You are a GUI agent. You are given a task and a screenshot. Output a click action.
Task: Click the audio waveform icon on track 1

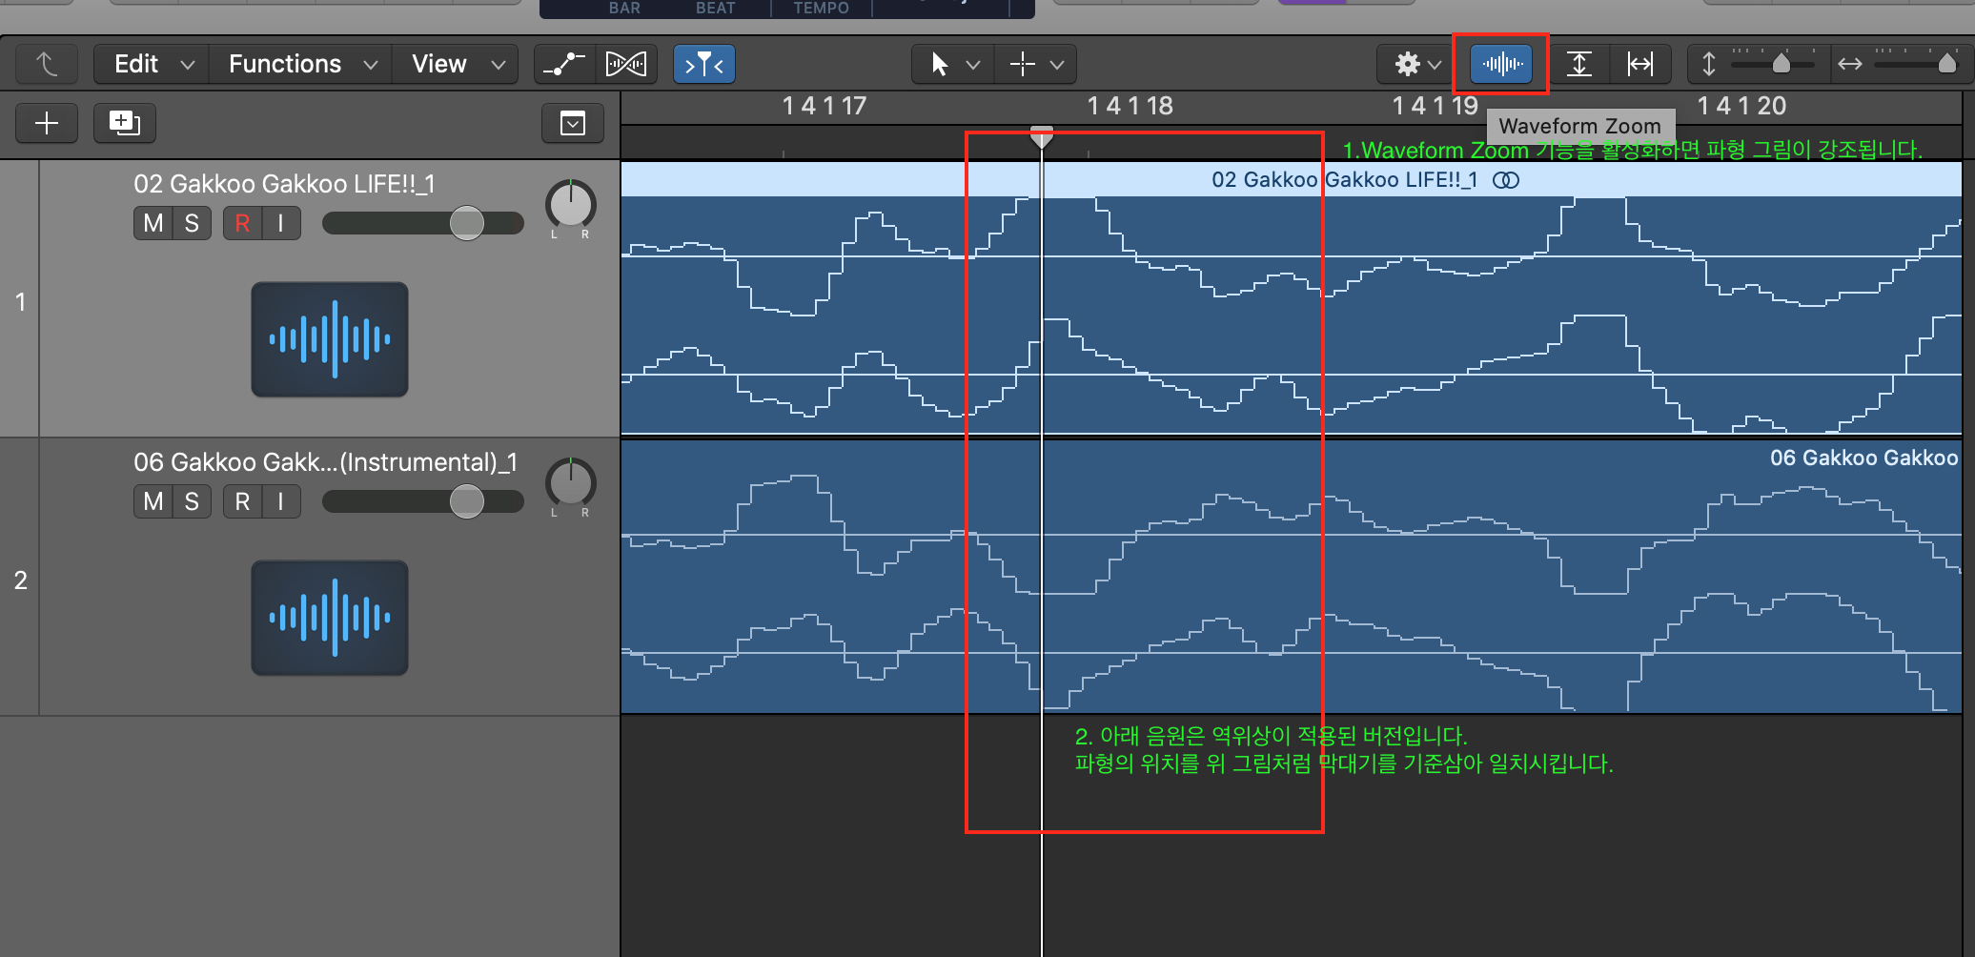pyautogui.click(x=330, y=339)
